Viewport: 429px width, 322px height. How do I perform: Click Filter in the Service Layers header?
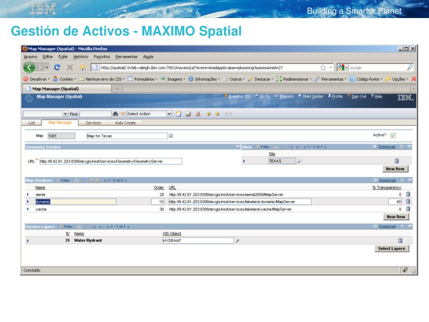pyautogui.click(x=68, y=226)
